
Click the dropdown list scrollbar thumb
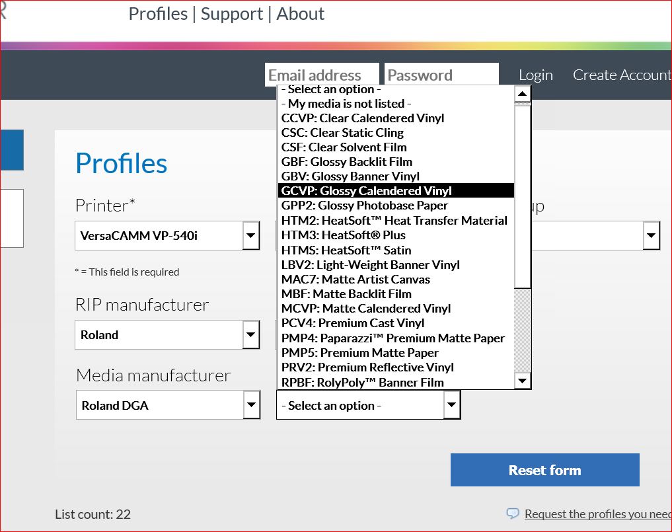pos(523,196)
